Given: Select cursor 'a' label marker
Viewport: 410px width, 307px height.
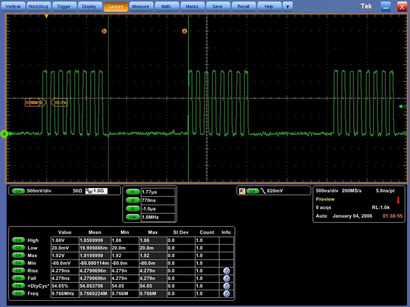Looking at the screenshot, I should click(184, 31).
